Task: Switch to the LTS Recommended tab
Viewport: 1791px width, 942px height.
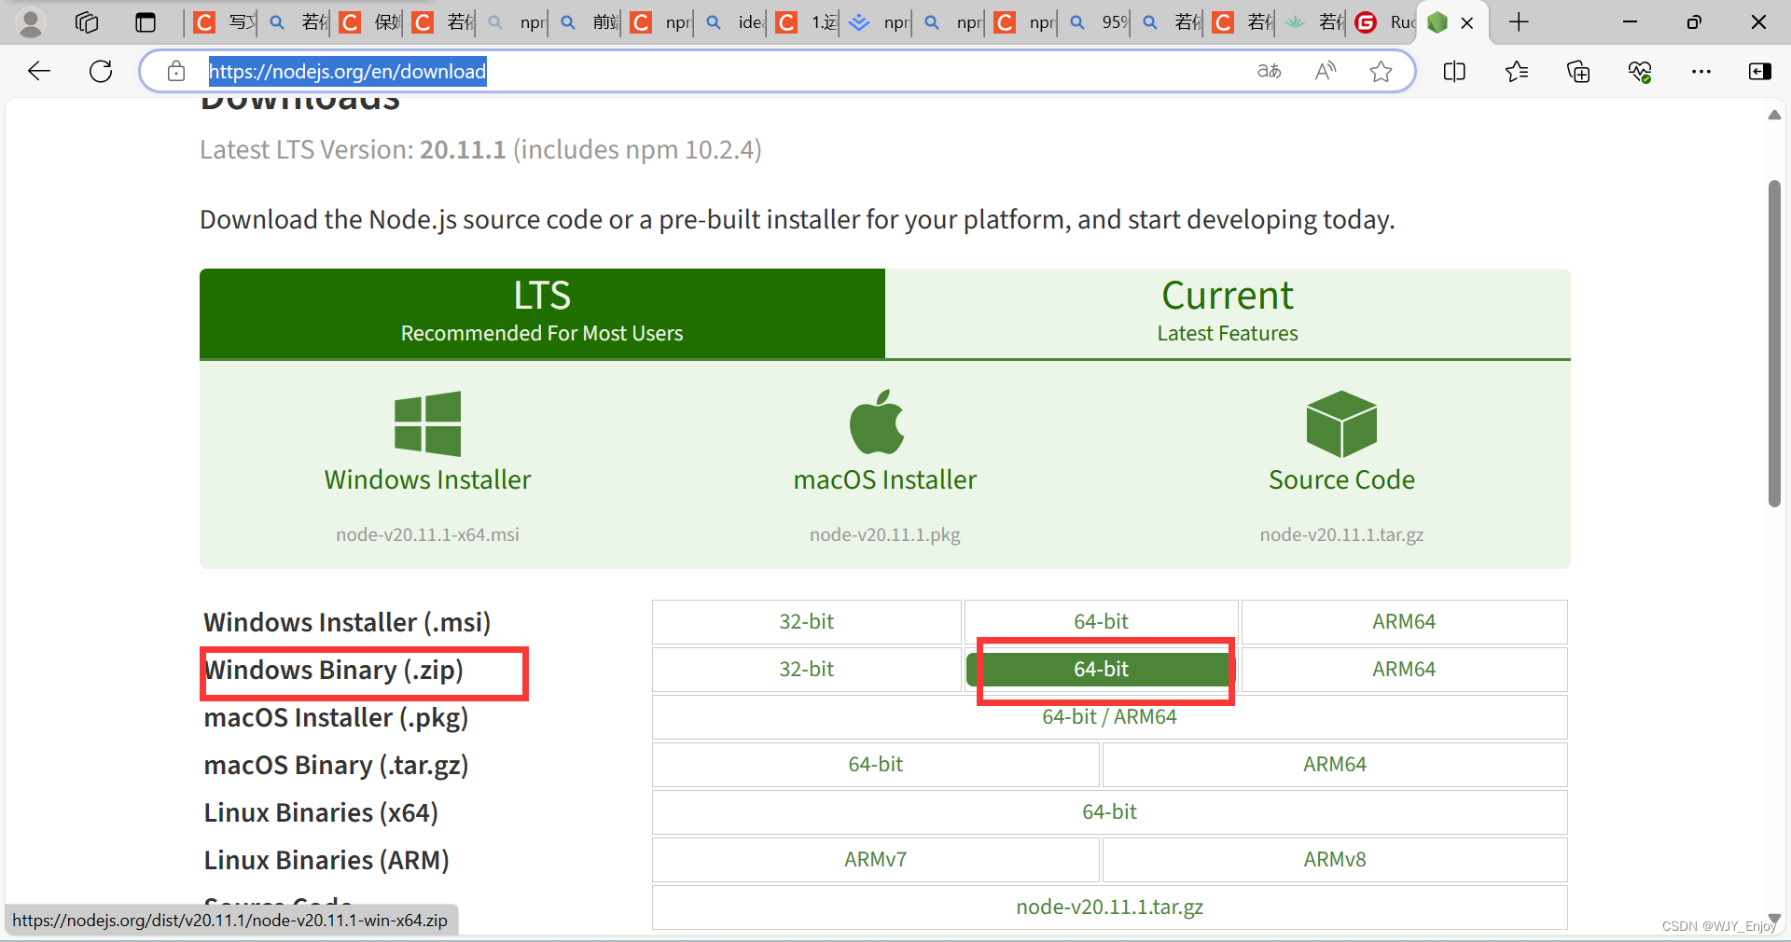Action: [x=542, y=313]
